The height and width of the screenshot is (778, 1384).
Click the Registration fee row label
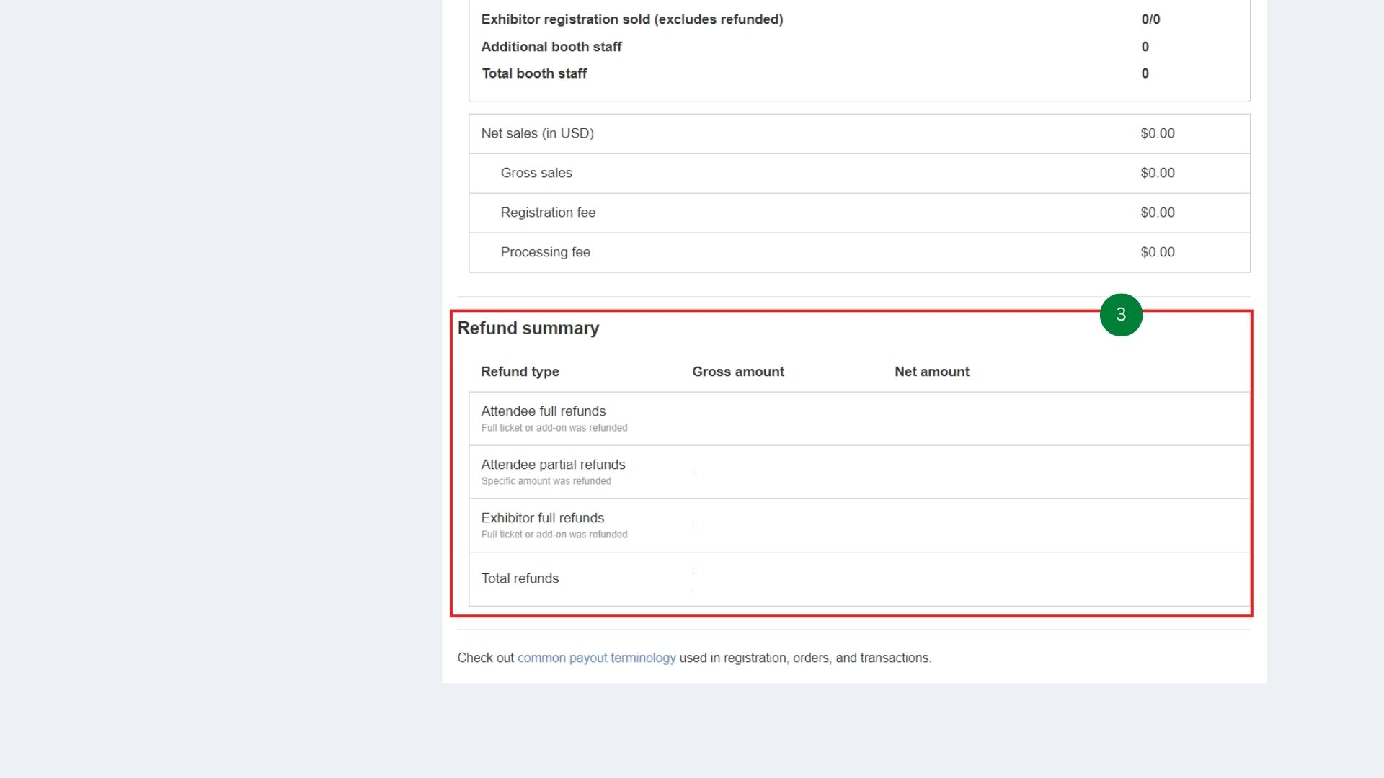pos(548,213)
